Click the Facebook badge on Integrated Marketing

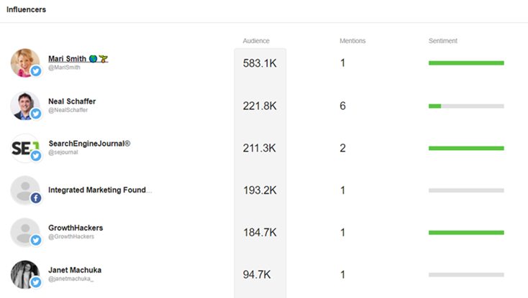36,198
